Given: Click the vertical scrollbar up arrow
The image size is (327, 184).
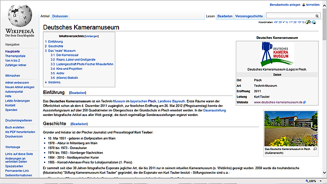Looking at the screenshot, I should coord(324,6).
